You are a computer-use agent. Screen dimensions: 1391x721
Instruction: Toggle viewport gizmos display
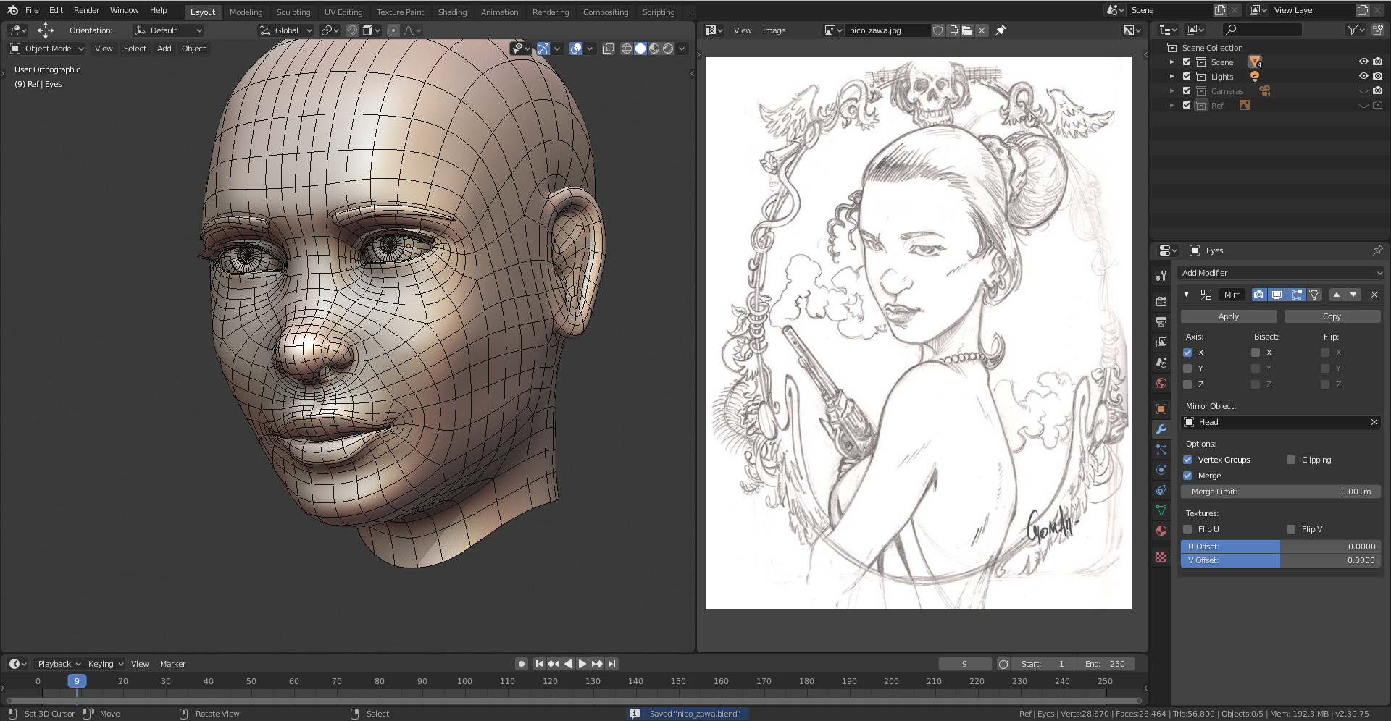pos(543,49)
